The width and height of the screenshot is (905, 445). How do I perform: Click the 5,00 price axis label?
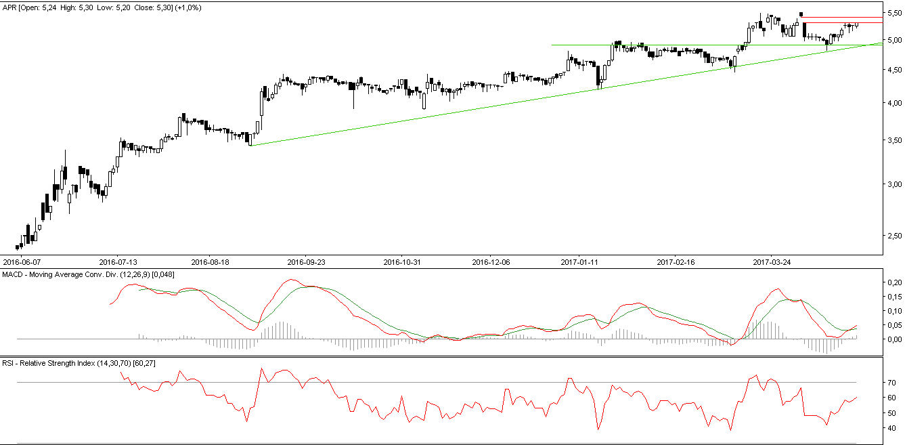[893, 40]
